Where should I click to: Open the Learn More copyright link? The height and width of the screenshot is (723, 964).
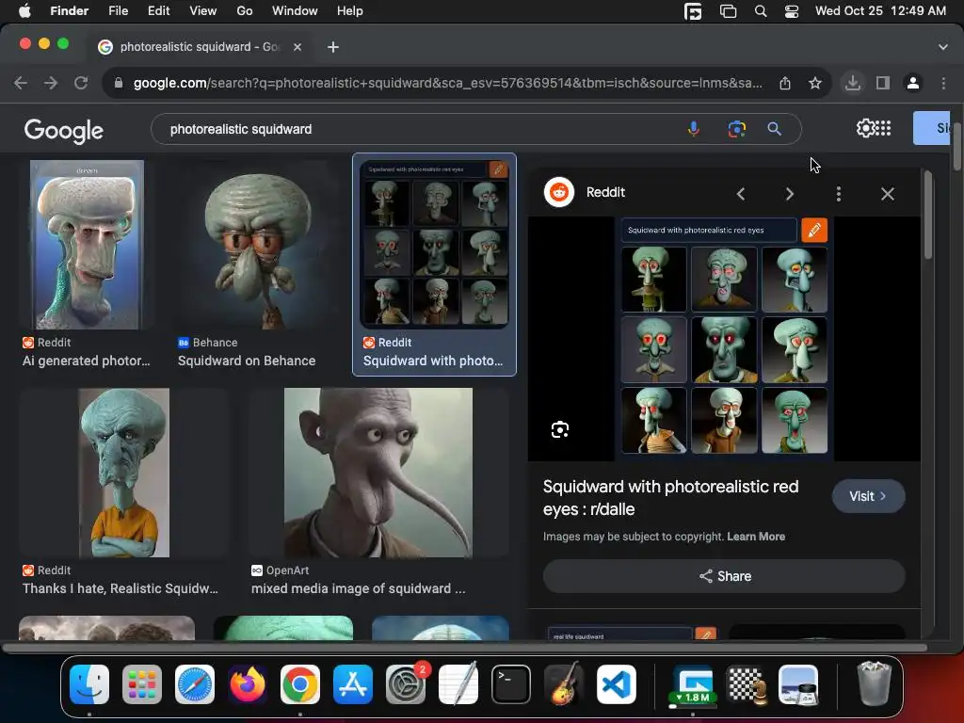[x=756, y=537]
